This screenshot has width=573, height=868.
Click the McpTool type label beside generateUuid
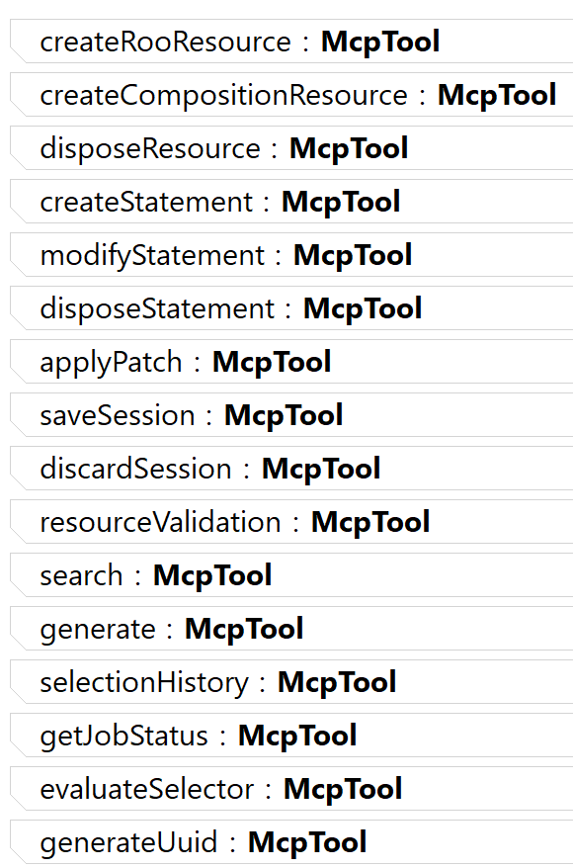(x=307, y=842)
